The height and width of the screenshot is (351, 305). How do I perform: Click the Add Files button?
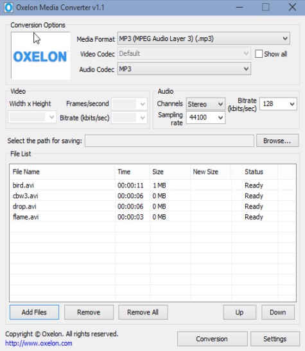point(34,312)
